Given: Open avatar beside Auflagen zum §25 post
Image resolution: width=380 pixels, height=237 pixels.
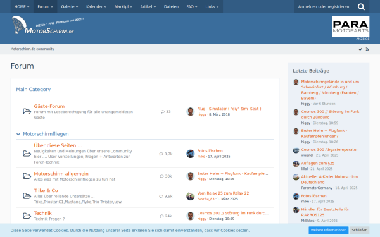Looking at the screenshot, I should click(296, 164).
